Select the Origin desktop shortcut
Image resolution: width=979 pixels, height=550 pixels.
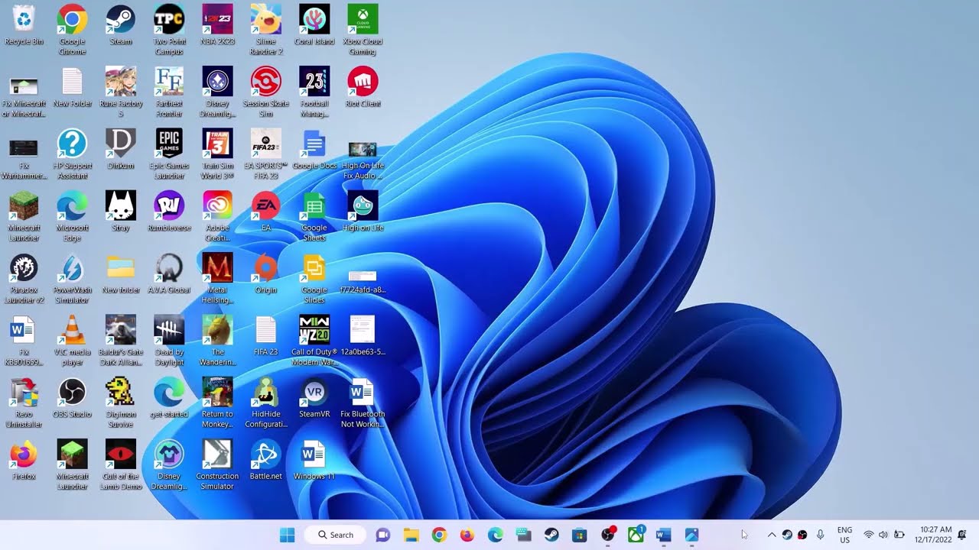coord(265,273)
